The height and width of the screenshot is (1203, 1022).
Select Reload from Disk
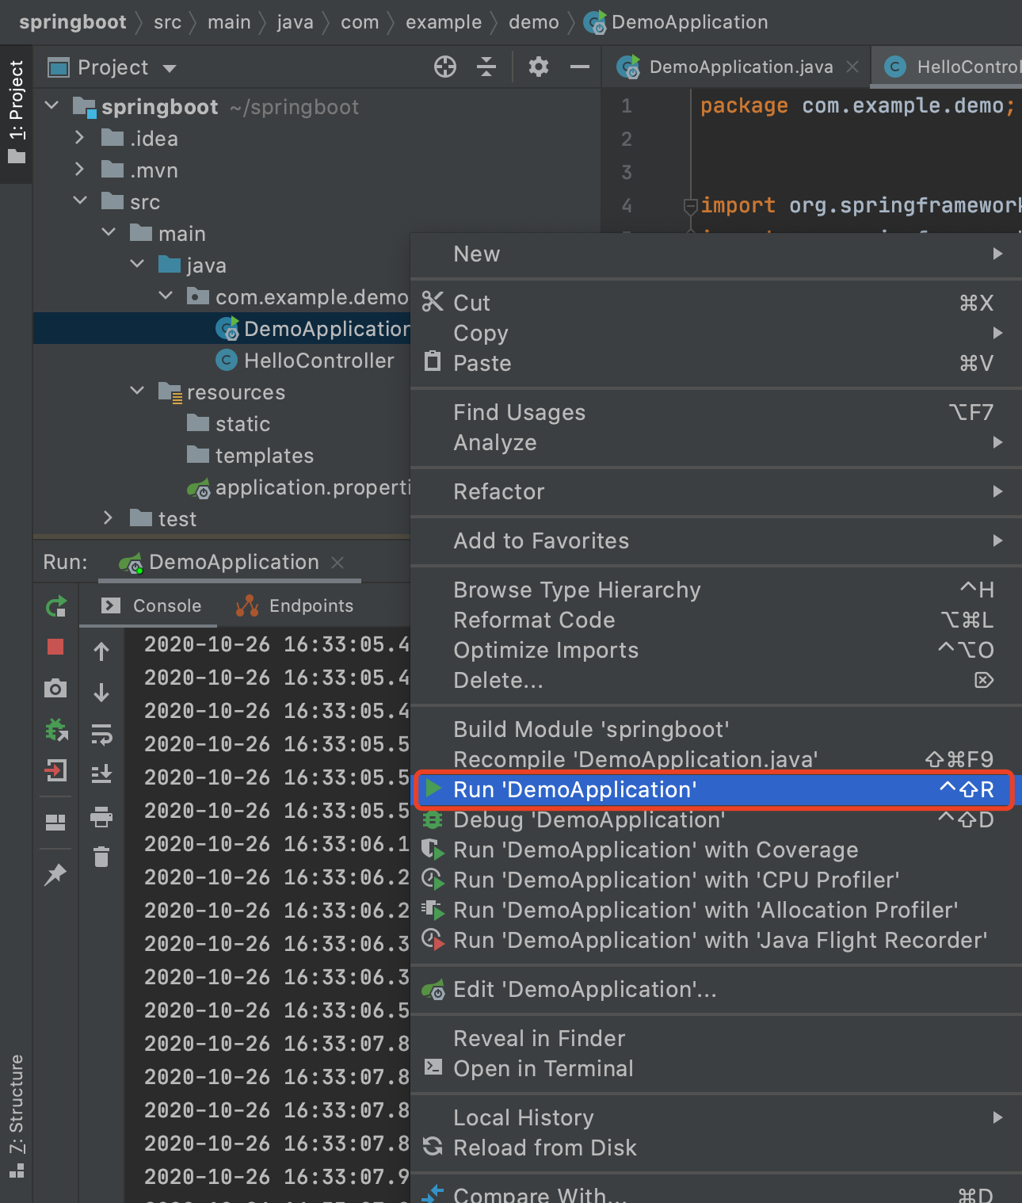[715, 1148]
